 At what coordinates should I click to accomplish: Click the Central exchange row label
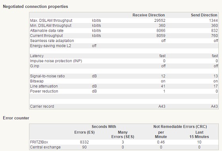(x=45, y=147)
